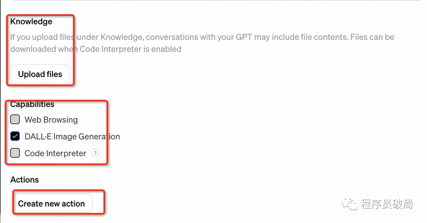This screenshot has width=427, height=223.
Task: Click the Web Browsing label text
Action: (x=51, y=120)
